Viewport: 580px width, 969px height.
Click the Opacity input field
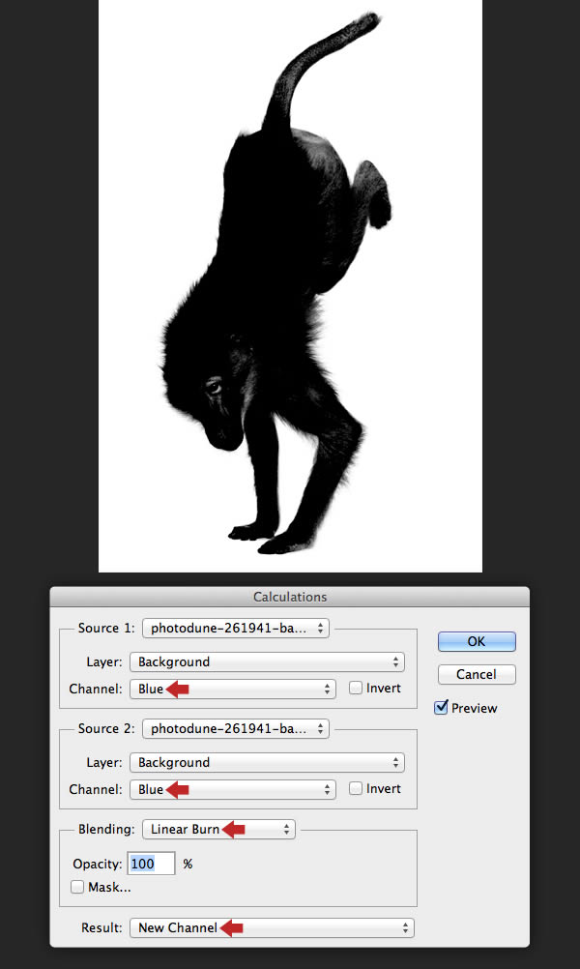tap(152, 864)
